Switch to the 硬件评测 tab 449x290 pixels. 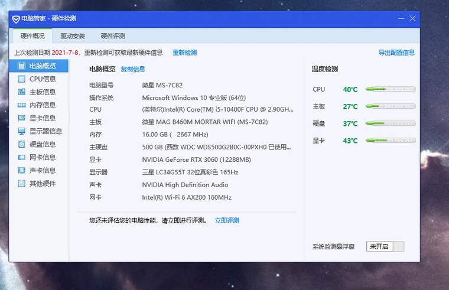[113, 36]
